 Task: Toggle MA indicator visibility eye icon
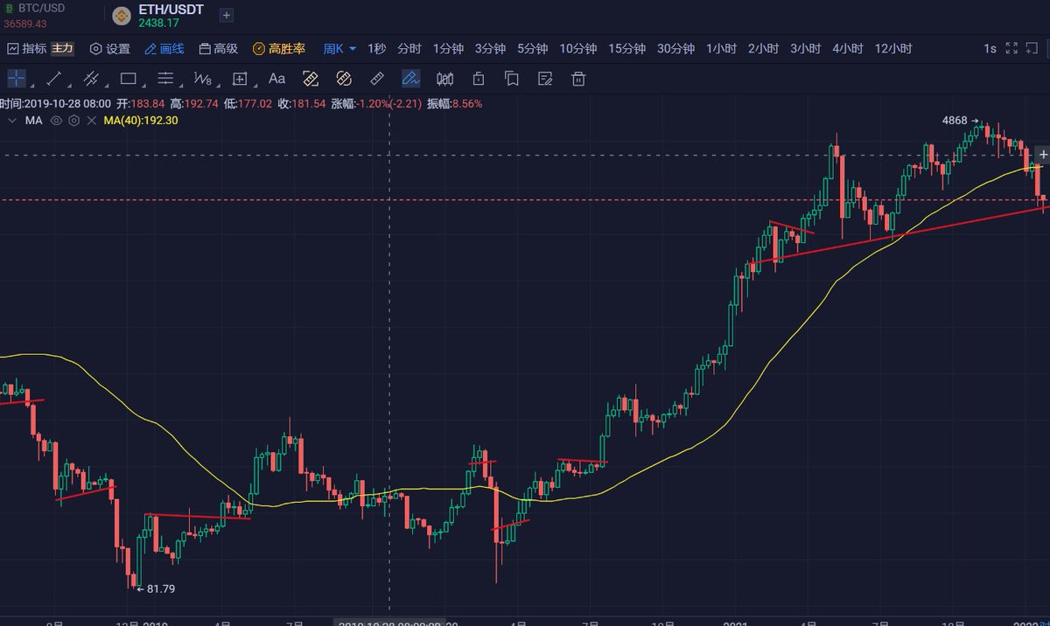point(57,121)
